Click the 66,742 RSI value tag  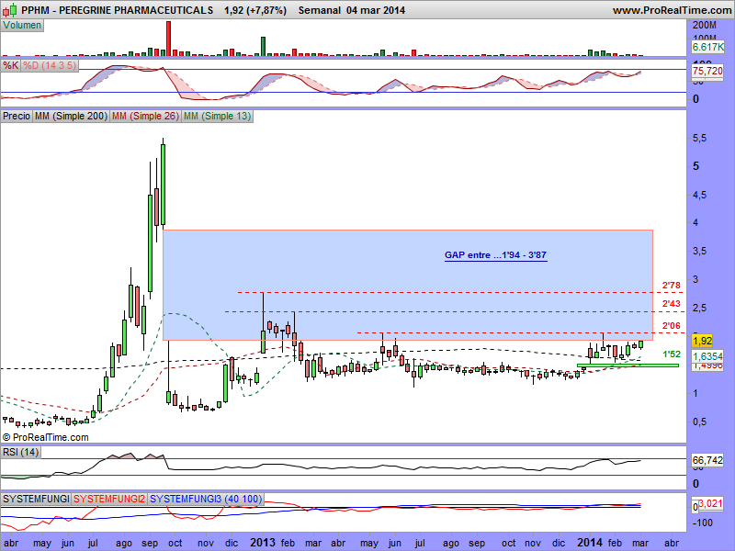coord(707,461)
